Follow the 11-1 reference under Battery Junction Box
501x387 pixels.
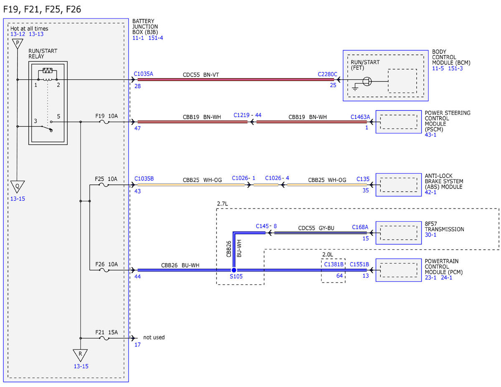[139, 38]
